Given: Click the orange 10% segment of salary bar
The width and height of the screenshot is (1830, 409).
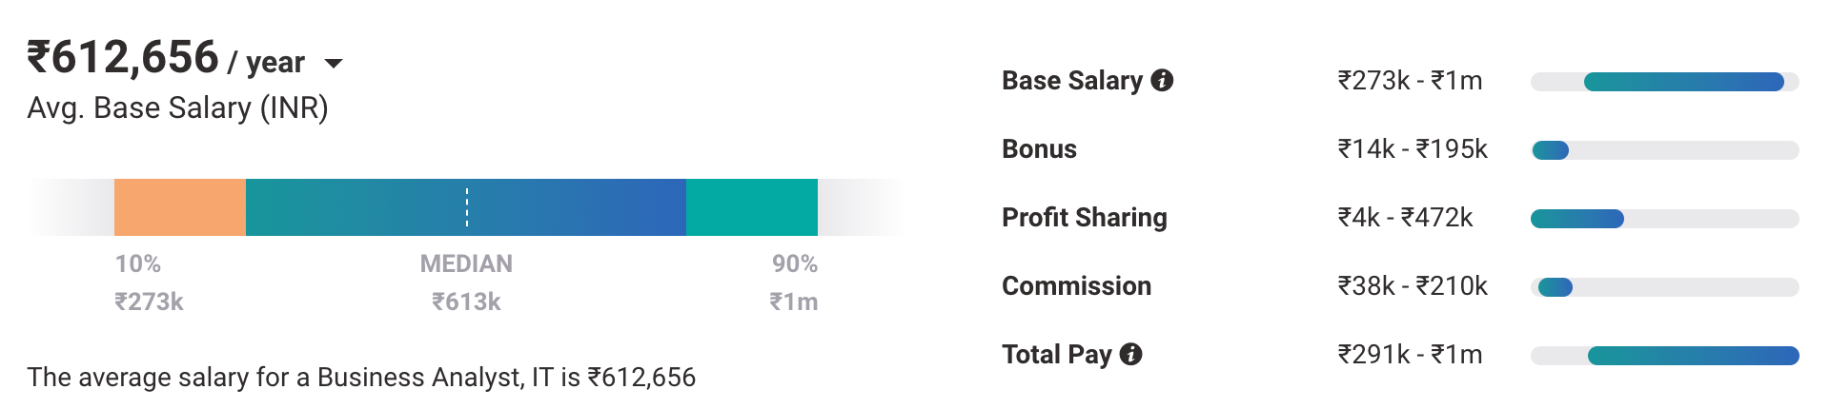Looking at the screenshot, I should [179, 207].
